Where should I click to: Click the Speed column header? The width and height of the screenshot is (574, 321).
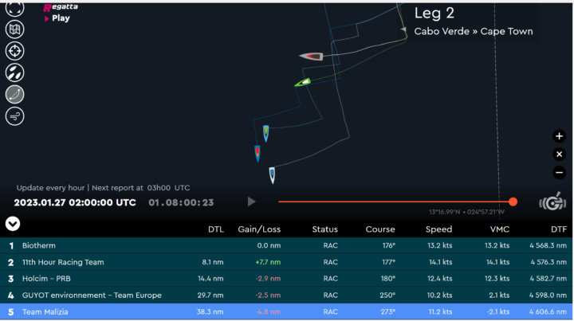coord(438,229)
